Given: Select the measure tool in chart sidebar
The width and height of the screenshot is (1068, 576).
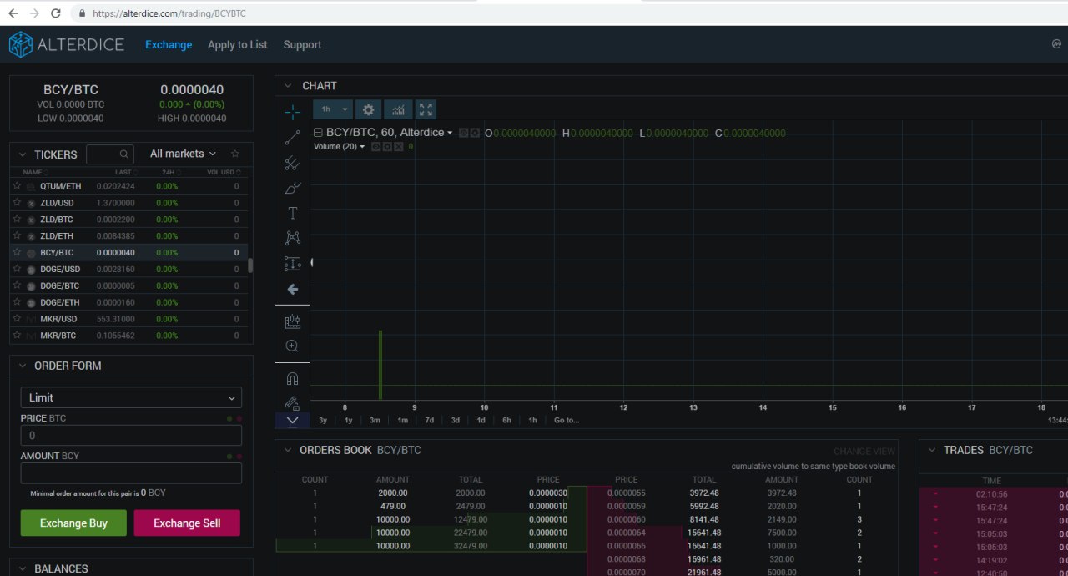Looking at the screenshot, I should click(x=292, y=321).
